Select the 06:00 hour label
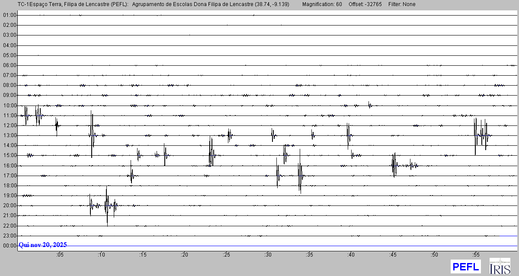The image size is (519, 276). pyautogui.click(x=10, y=65)
